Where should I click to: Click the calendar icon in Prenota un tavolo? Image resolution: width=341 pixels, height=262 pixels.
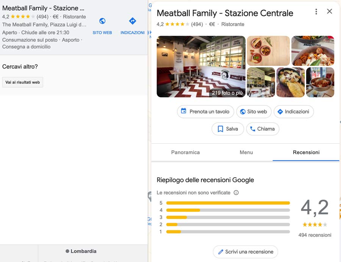click(183, 111)
